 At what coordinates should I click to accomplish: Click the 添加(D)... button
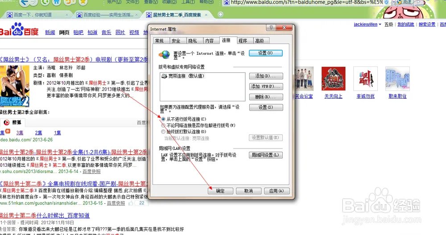coord(266,76)
